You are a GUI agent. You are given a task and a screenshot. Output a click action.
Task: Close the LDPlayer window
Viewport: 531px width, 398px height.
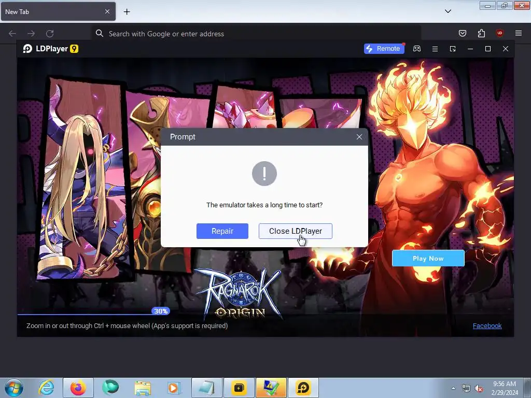[x=506, y=49]
